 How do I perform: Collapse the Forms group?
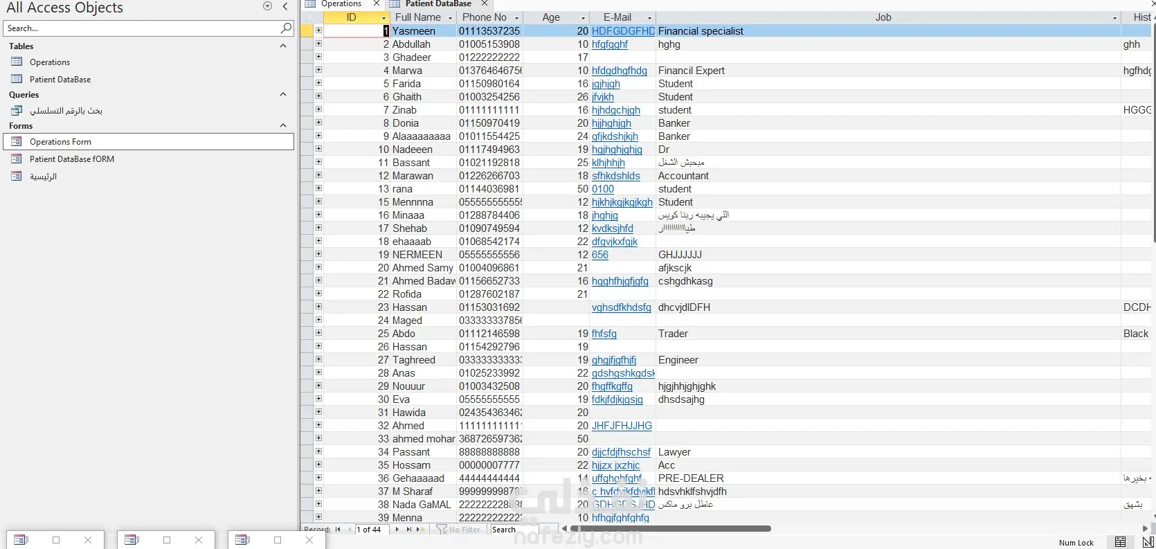282,125
